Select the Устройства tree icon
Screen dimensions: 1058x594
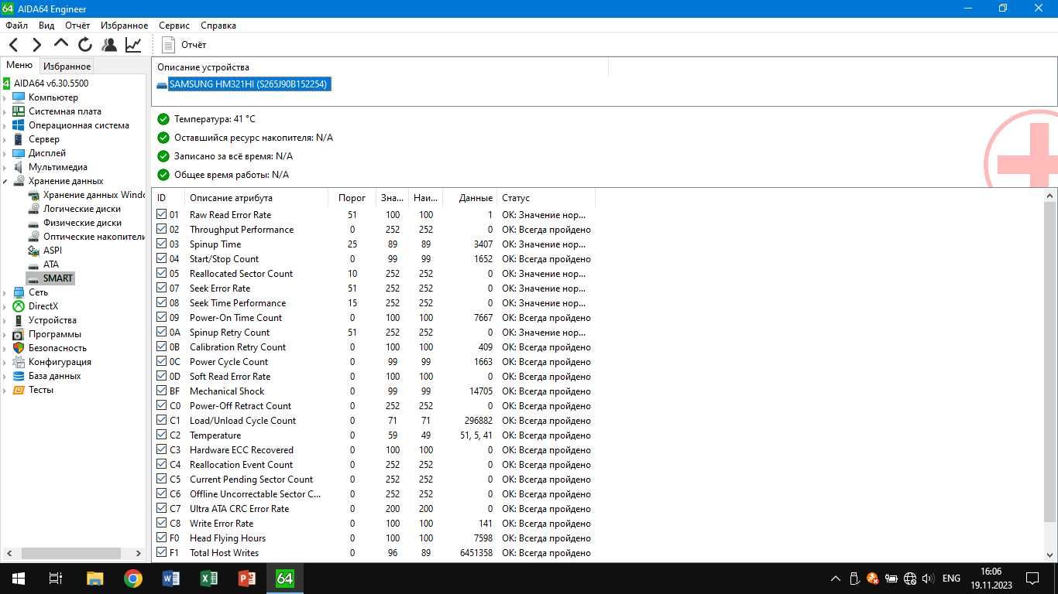click(x=19, y=320)
